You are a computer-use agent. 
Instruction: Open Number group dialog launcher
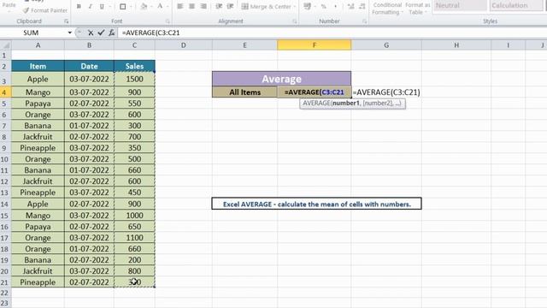[364, 21]
